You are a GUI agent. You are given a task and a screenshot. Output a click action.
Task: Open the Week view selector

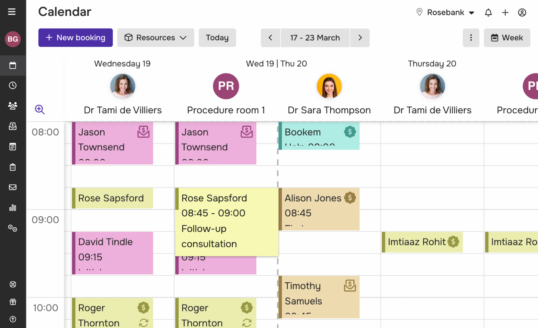[x=507, y=38]
